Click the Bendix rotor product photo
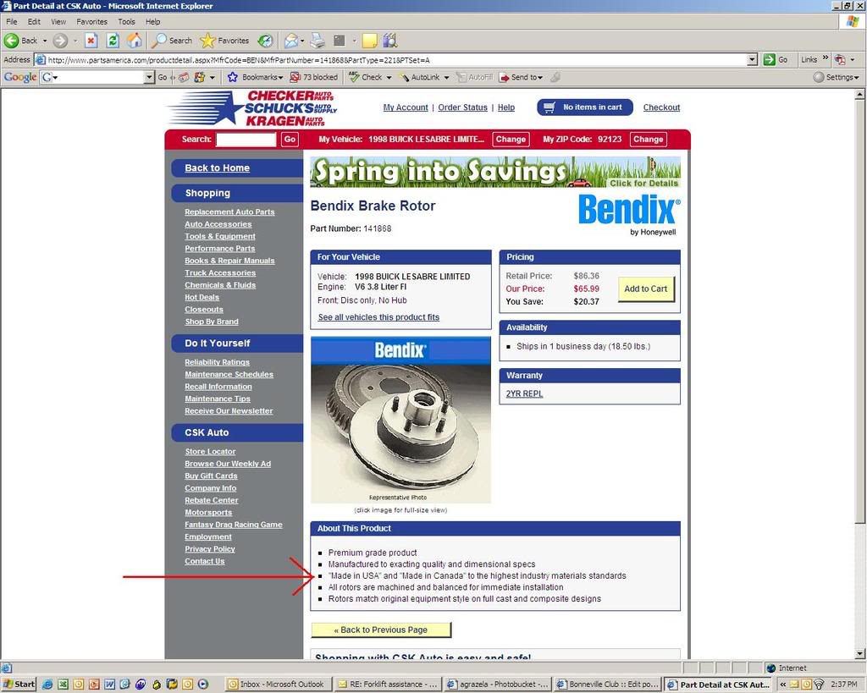Image resolution: width=867 pixels, height=693 pixels. coord(400,420)
